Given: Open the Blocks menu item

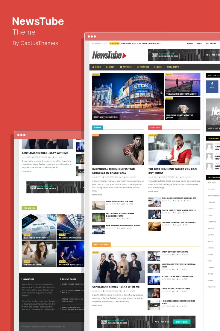Looking at the screenshot, I should [158, 67].
